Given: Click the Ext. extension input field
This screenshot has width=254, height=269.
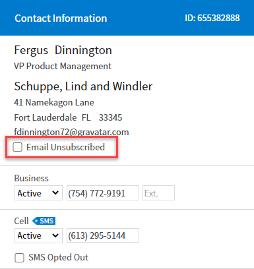Looking at the screenshot, I should [x=158, y=193].
